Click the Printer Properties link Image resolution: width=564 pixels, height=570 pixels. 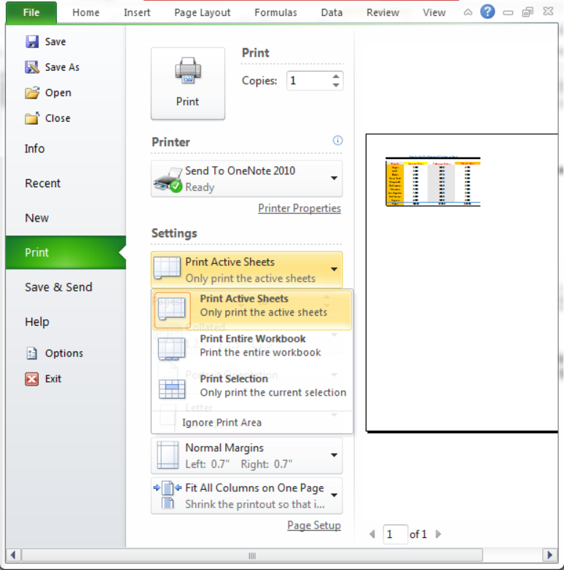pyautogui.click(x=299, y=208)
